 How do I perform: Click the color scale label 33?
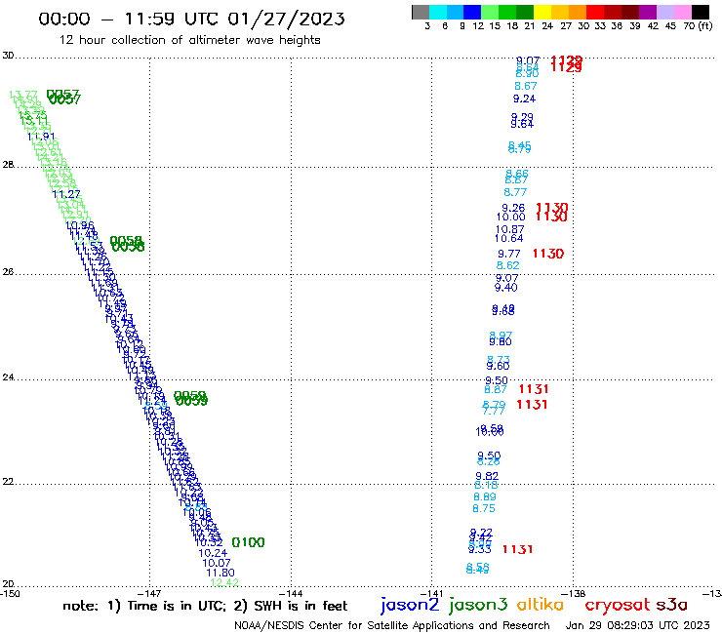600,26
